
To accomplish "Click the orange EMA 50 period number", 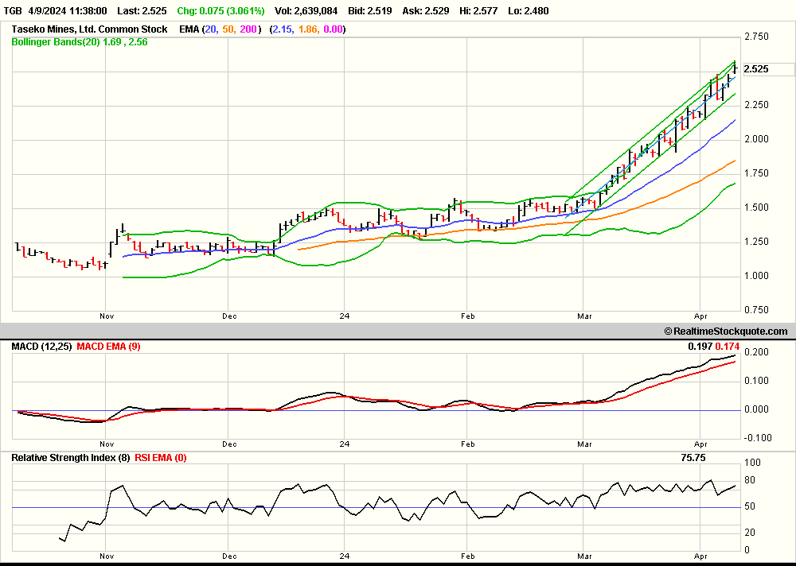I will [228, 29].
